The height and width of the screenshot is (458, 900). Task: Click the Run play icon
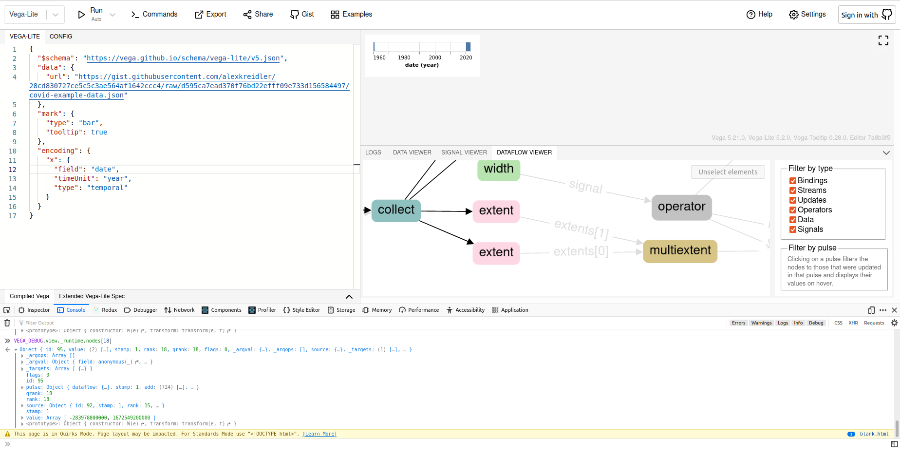pos(81,15)
